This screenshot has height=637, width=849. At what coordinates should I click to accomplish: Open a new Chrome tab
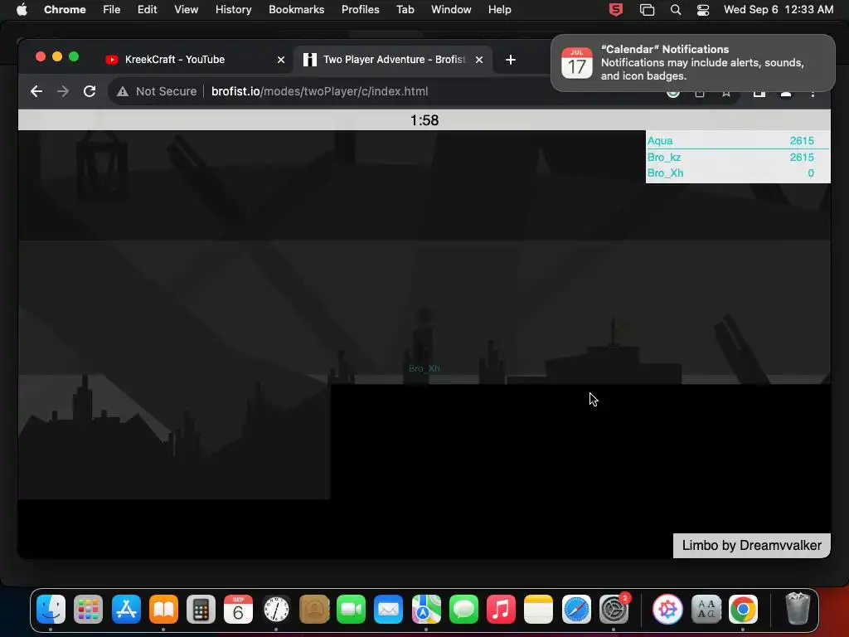[510, 60]
